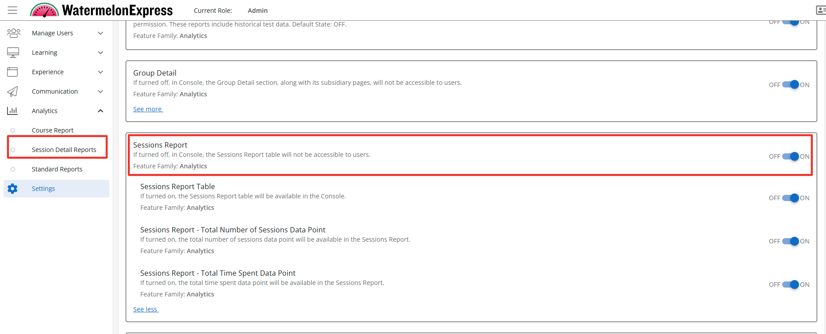The width and height of the screenshot is (826, 334).
Task: Click the WatermelonExpress logo icon
Action: [x=44, y=10]
